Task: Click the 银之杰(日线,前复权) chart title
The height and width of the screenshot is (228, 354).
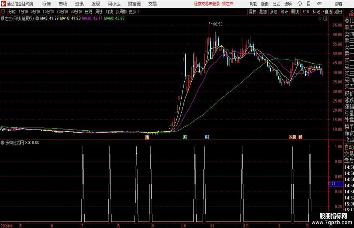Action: tap(17, 18)
